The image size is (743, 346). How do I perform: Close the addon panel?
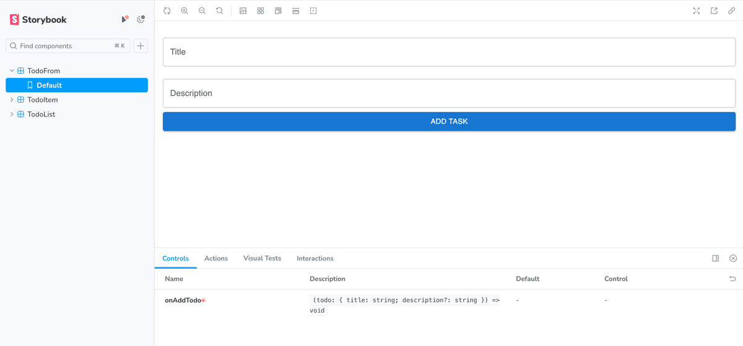pos(733,258)
